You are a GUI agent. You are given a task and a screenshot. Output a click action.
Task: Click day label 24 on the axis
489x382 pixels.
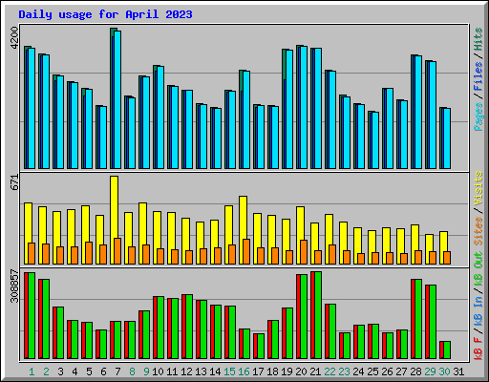pyautogui.click(x=358, y=371)
